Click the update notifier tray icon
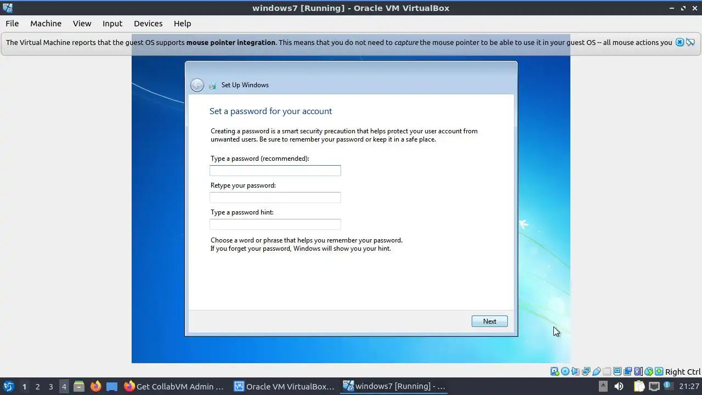The width and height of the screenshot is (702, 395). pos(669,385)
